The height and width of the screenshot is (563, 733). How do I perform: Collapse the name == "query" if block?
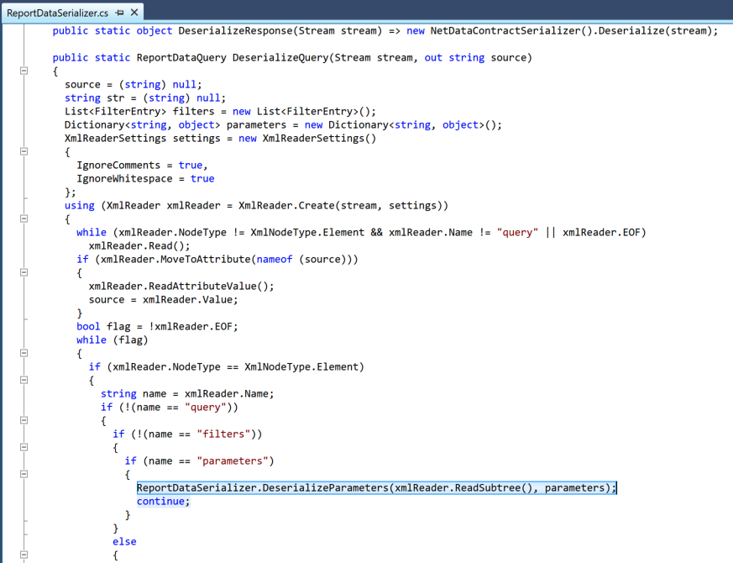coord(24,420)
